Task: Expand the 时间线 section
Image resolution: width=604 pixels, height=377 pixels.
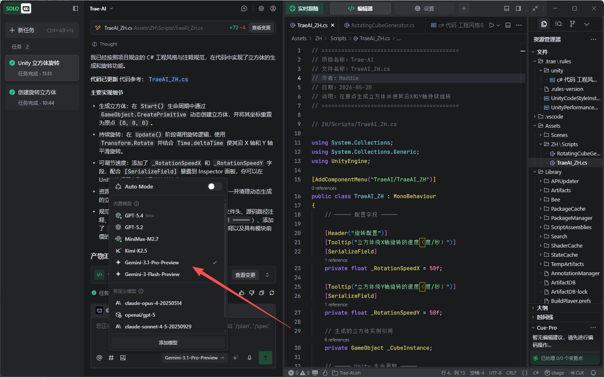Action: 566,317
